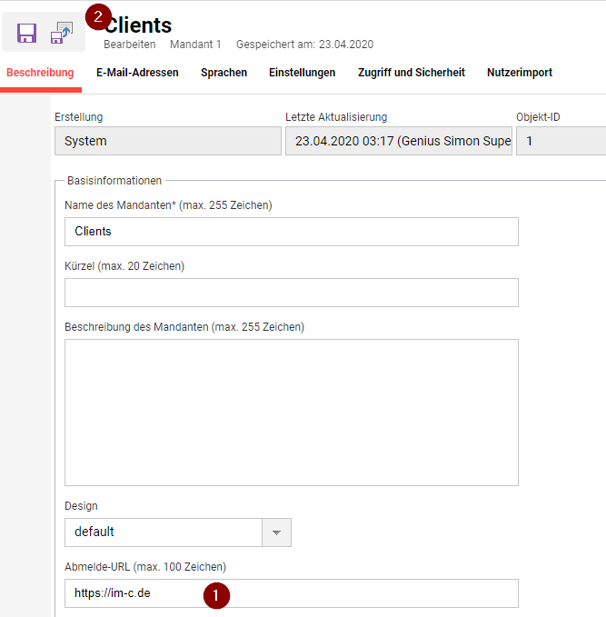Viewport: 606px width, 617px height.
Task: Switch to the E-Mail-Adressen tab
Action: point(137,73)
